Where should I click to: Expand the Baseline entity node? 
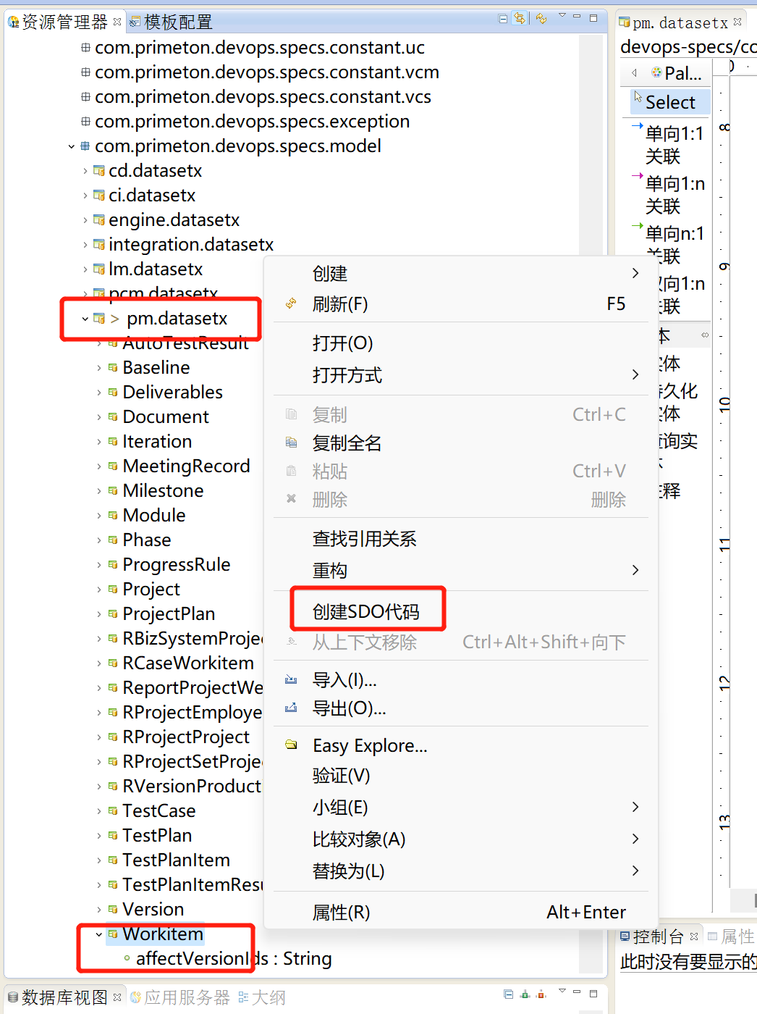[99, 368]
